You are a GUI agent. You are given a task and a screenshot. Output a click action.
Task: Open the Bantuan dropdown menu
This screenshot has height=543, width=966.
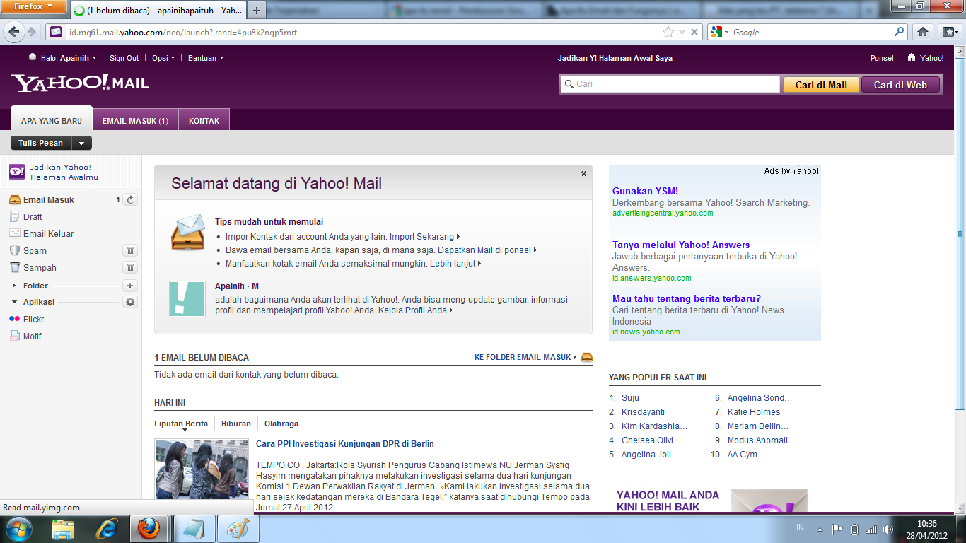pyautogui.click(x=206, y=58)
